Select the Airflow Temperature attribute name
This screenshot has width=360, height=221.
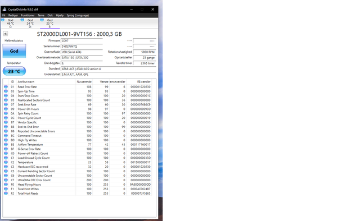(x=30, y=145)
